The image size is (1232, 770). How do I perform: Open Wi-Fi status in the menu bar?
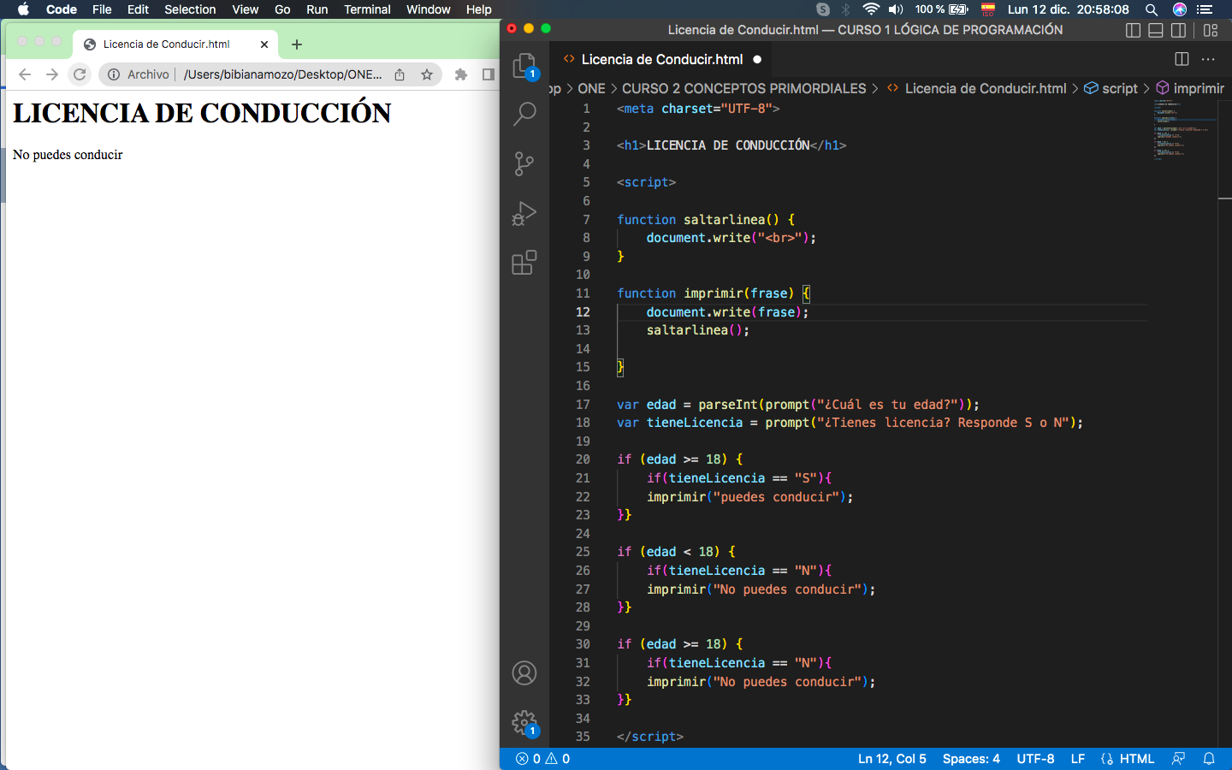(x=871, y=9)
